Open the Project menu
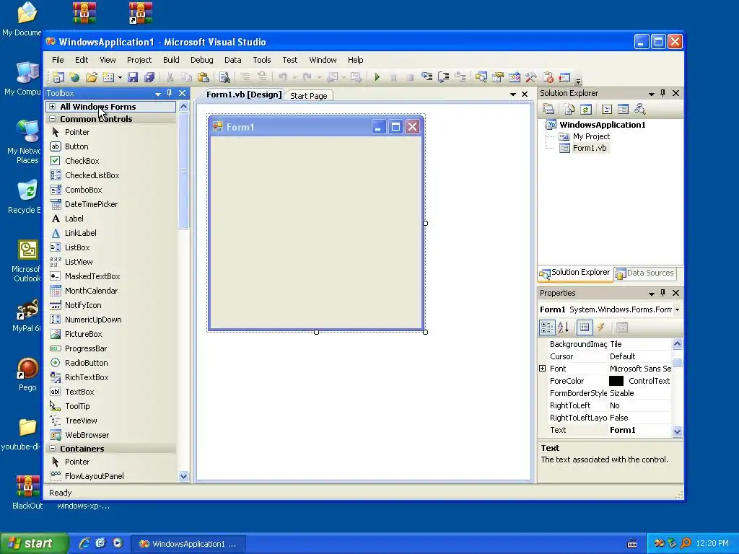 tap(139, 60)
